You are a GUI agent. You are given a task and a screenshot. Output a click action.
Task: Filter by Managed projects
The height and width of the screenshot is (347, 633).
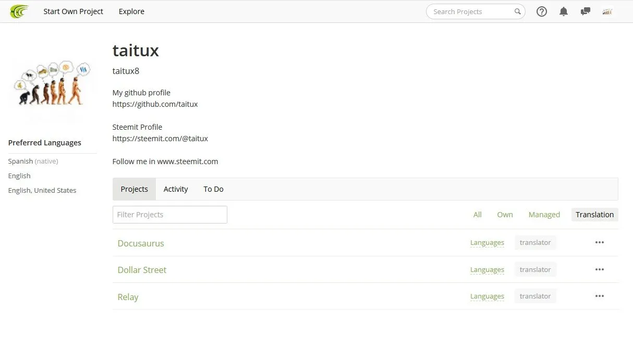(x=544, y=215)
